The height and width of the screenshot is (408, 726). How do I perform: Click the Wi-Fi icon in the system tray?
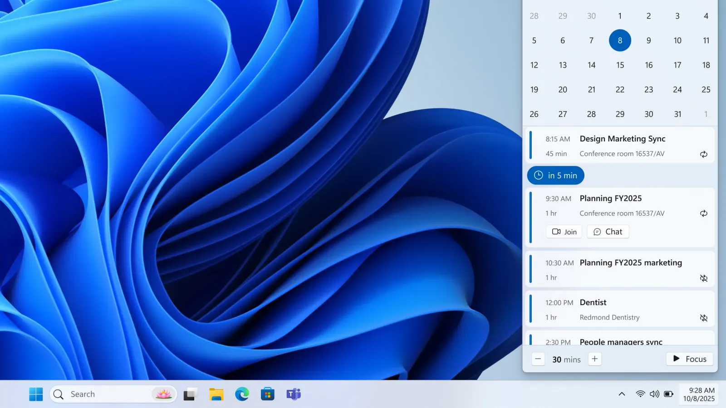tap(640, 394)
